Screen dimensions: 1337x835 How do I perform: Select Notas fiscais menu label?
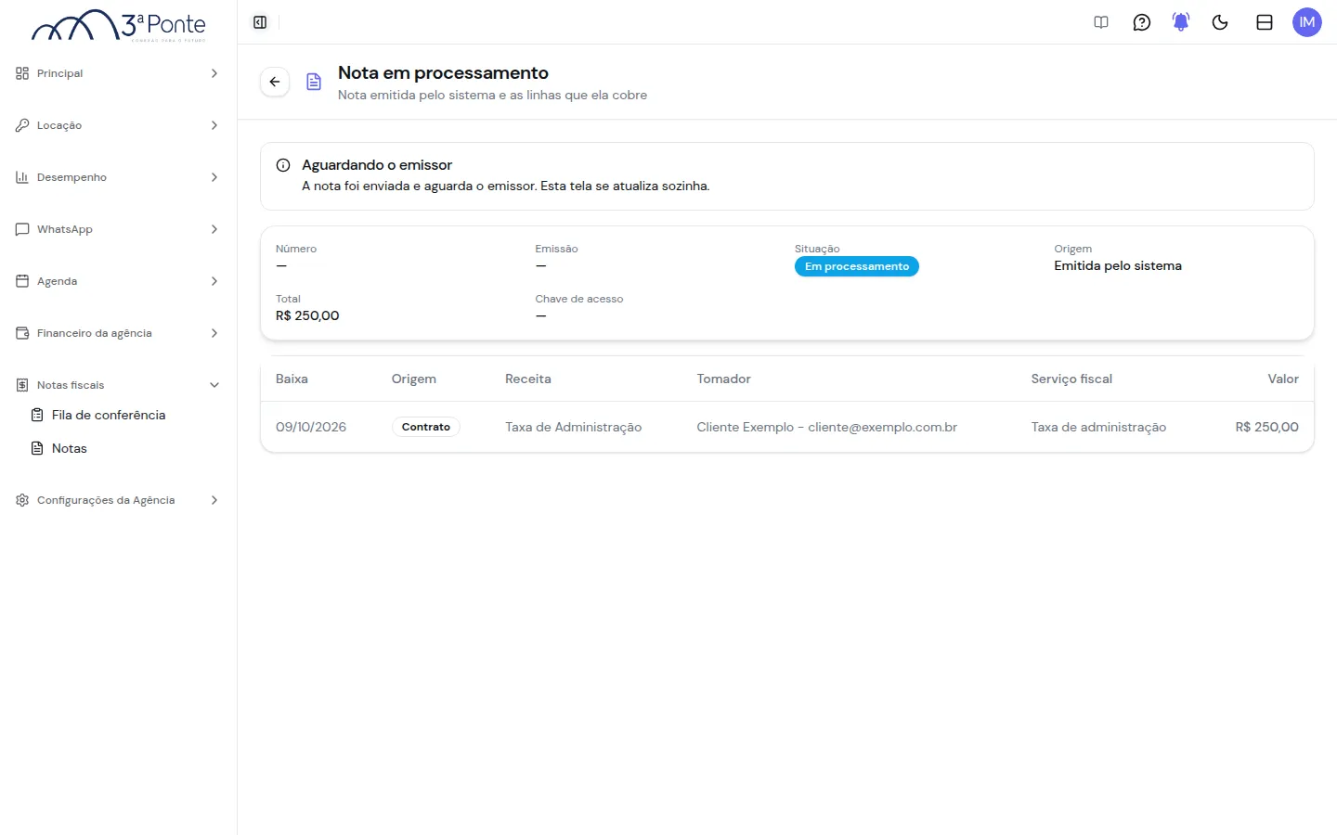pyautogui.click(x=71, y=385)
